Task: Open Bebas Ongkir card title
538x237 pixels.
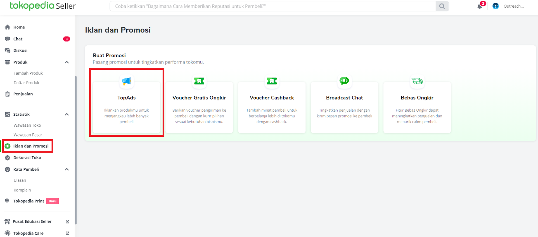Action: coord(417,98)
